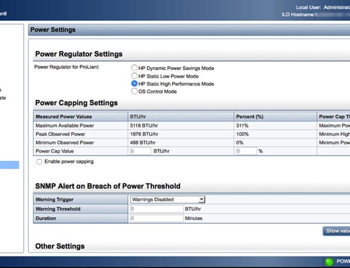Click the Duration minutes input field
350x268 pixels.
(157, 218)
